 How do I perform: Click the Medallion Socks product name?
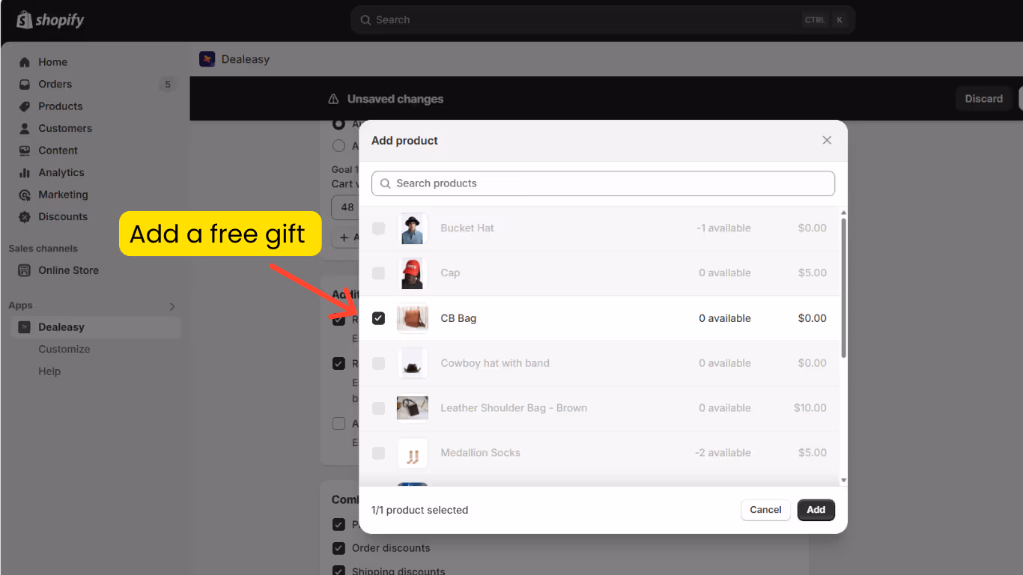[x=480, y=453]
